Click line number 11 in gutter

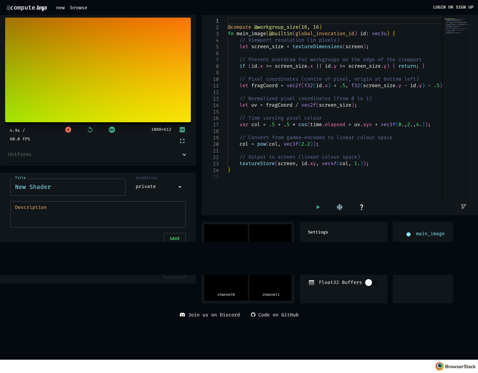tap(216, 86)
